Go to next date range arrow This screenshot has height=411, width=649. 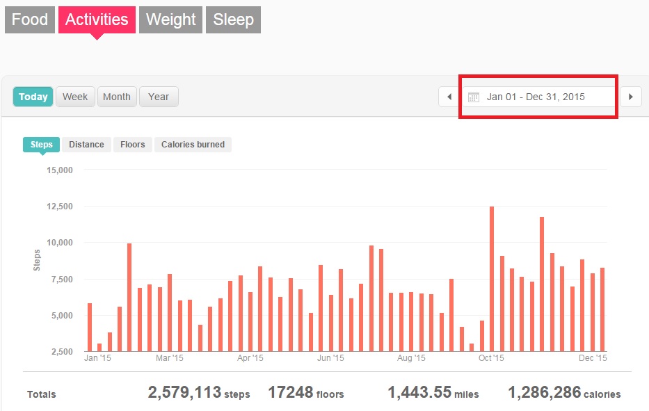630,97
